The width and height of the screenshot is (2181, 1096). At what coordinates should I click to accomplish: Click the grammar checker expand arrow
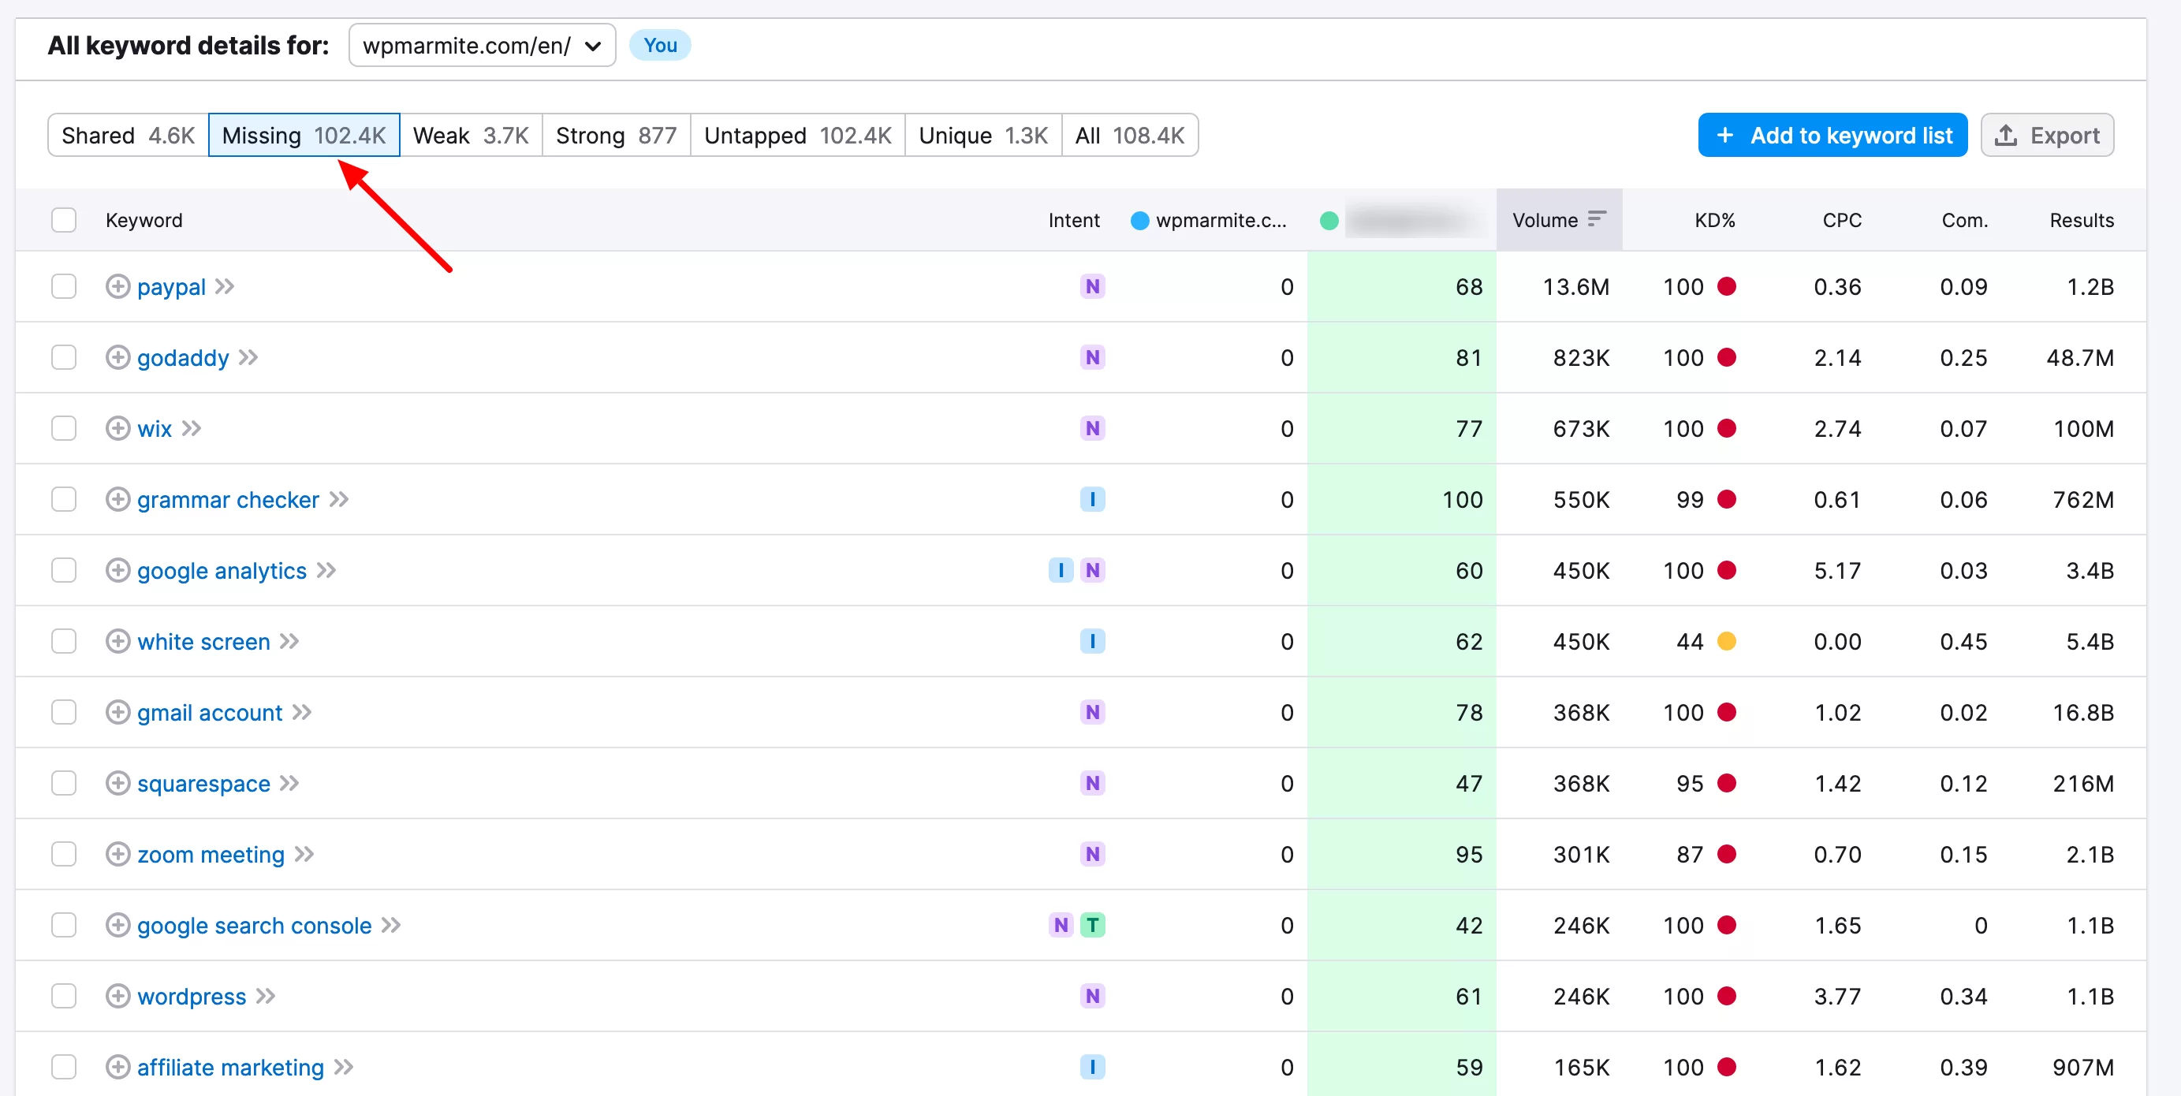coord(338,499)
